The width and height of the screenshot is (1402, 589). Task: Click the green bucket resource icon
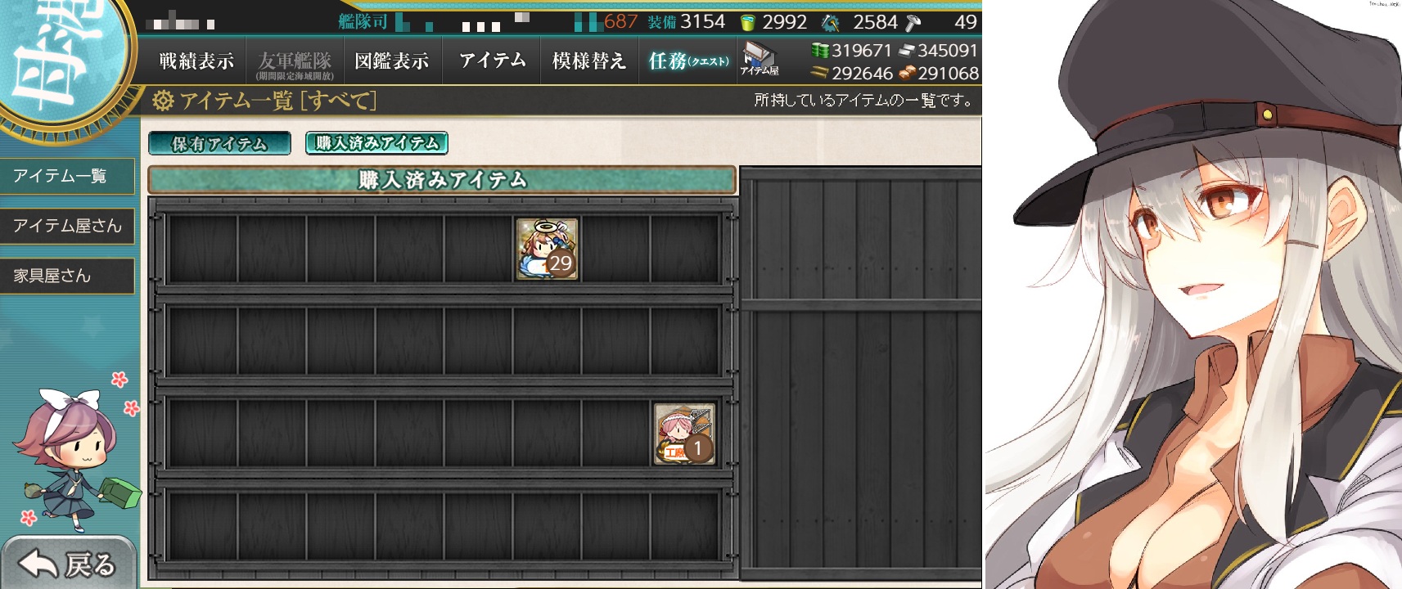point(747,23)
